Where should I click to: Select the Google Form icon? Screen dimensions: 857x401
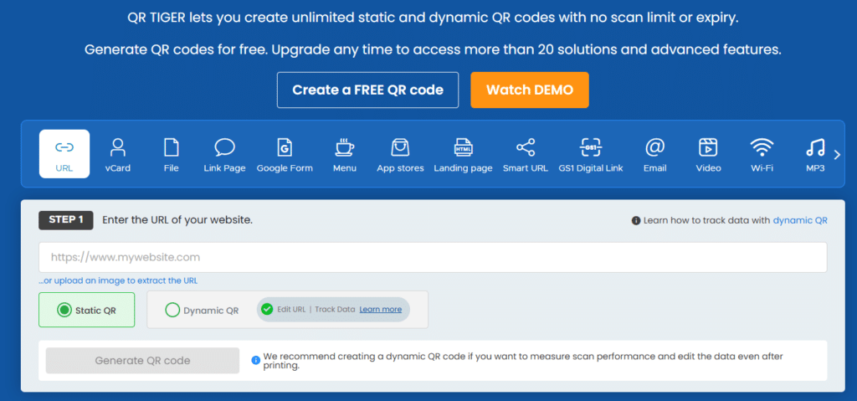285,147
